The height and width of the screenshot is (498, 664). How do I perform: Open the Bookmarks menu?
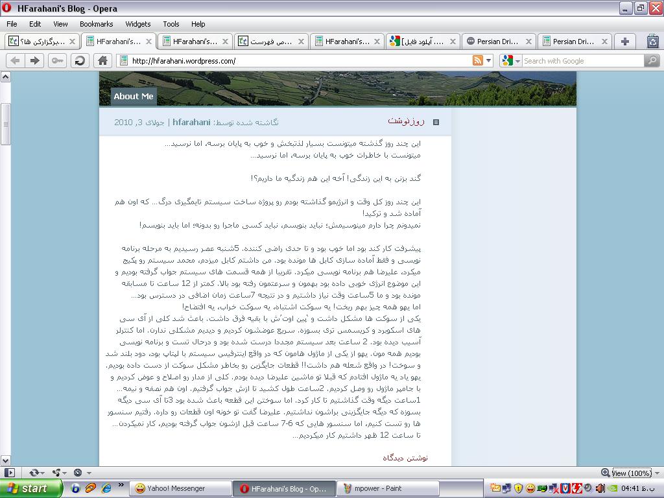[96, 24]
